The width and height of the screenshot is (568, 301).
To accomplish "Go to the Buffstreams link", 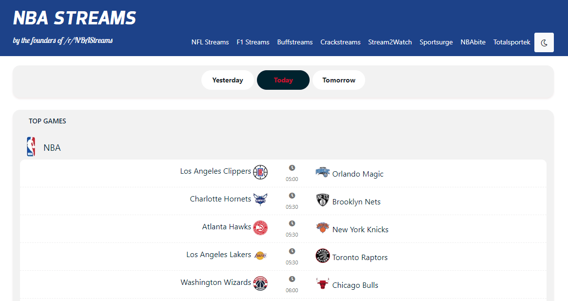I will [295, 42].
